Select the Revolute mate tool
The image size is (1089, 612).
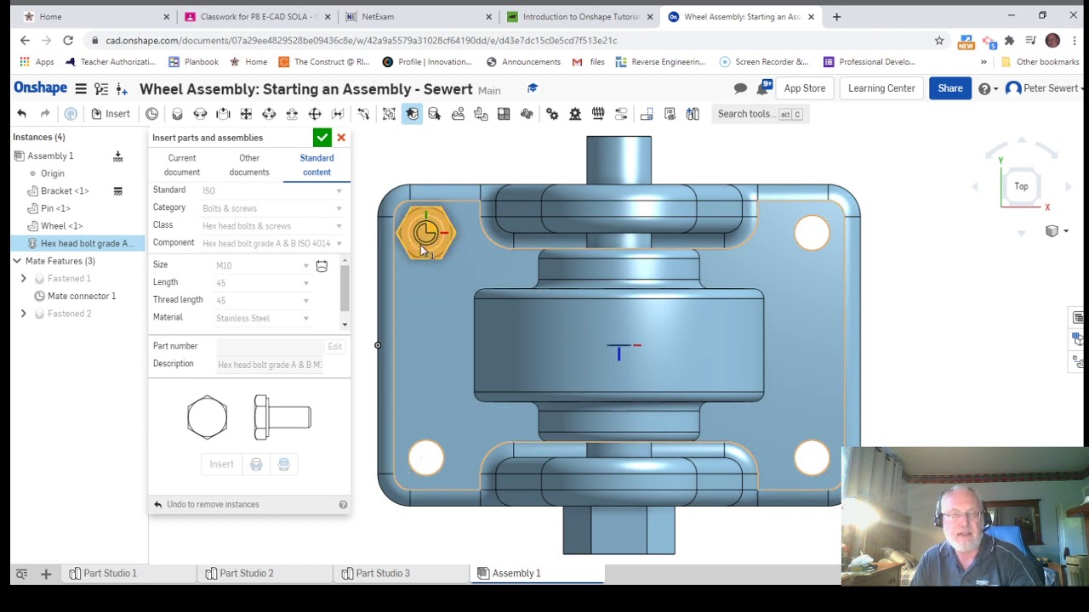coord(200,114)
